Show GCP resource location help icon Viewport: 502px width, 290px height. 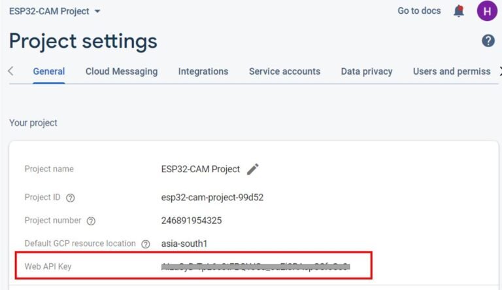146,244
